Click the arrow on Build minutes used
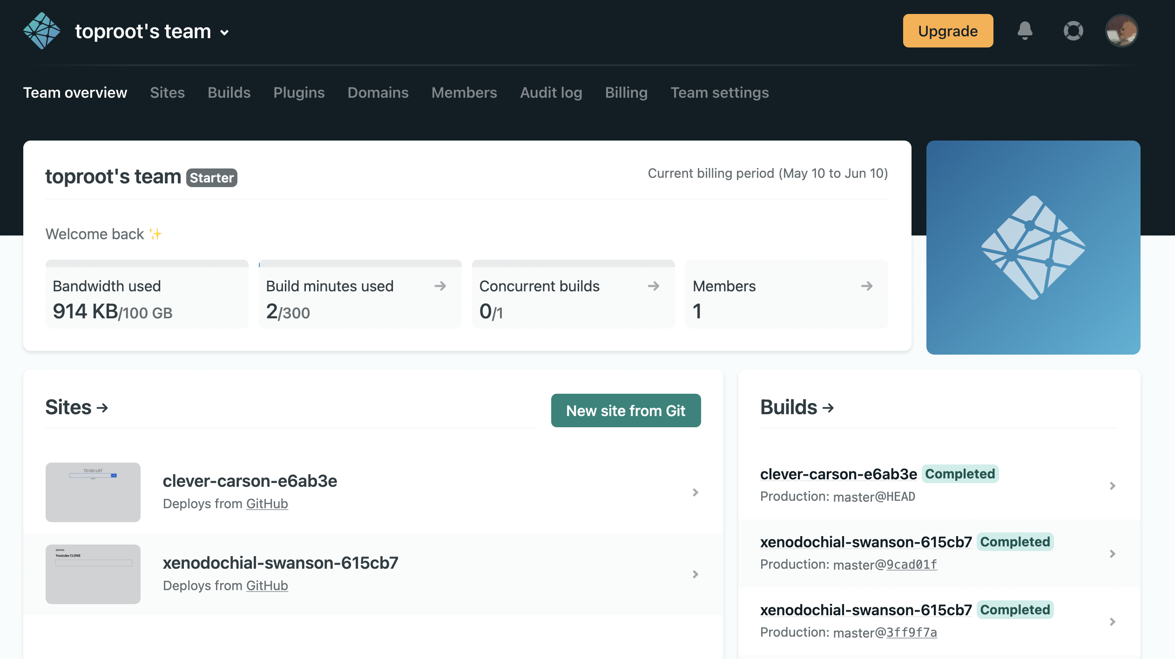 440,286
